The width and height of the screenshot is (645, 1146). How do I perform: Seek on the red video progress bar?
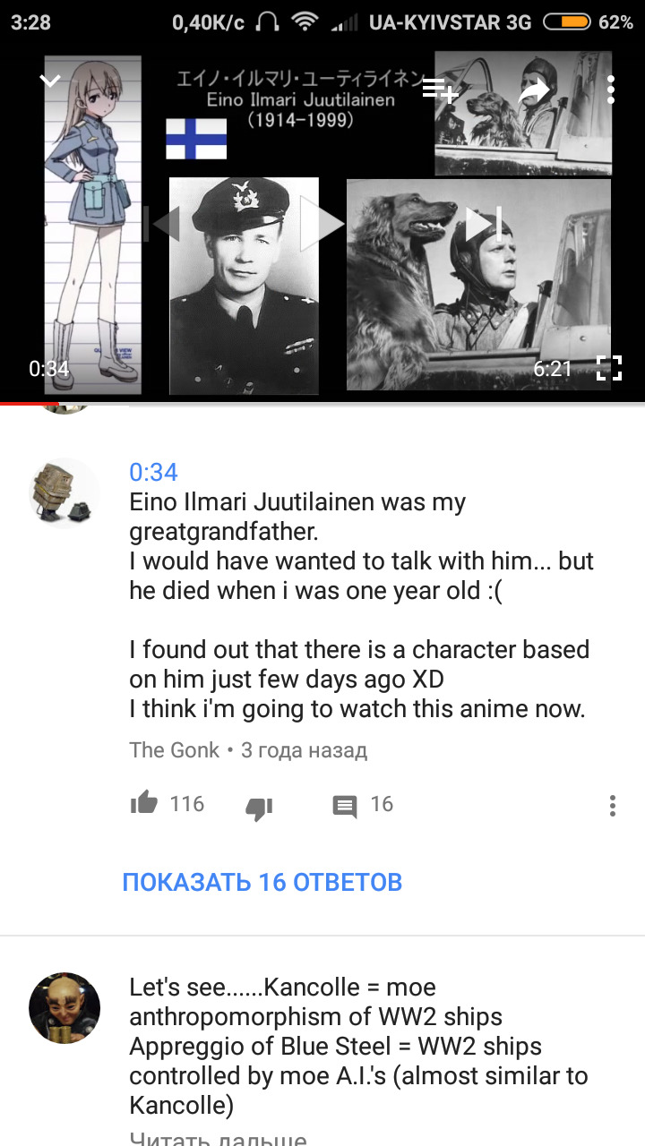pos(322,403)
